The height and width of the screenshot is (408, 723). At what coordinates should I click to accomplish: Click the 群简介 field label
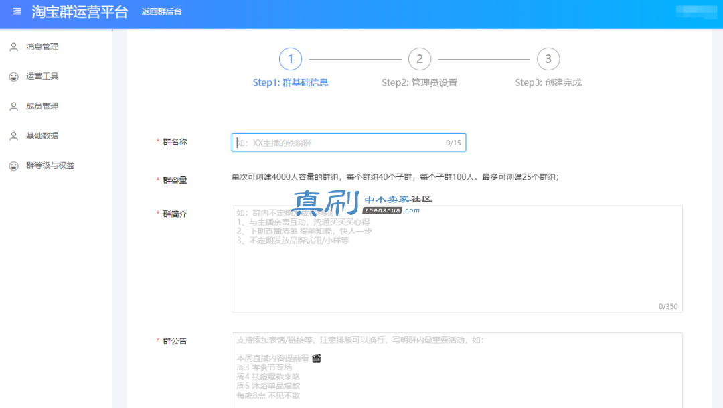[x=175, y=214]
